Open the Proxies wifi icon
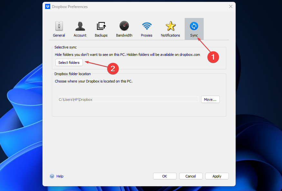 pos(147,26)
